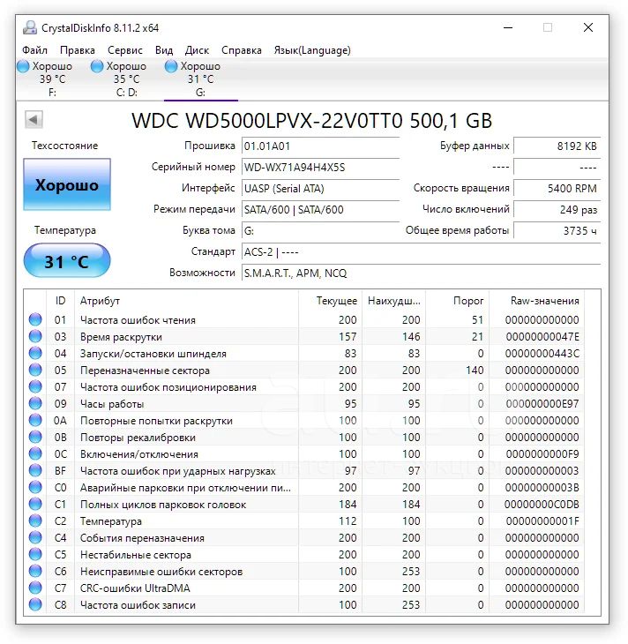Click the Прошивка field 01.01A01
The width and height of the screenshot is (628, 644).
tap(320, 146)
